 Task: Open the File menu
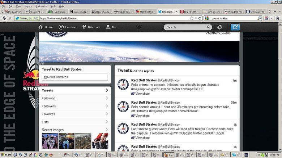(3, 6)
